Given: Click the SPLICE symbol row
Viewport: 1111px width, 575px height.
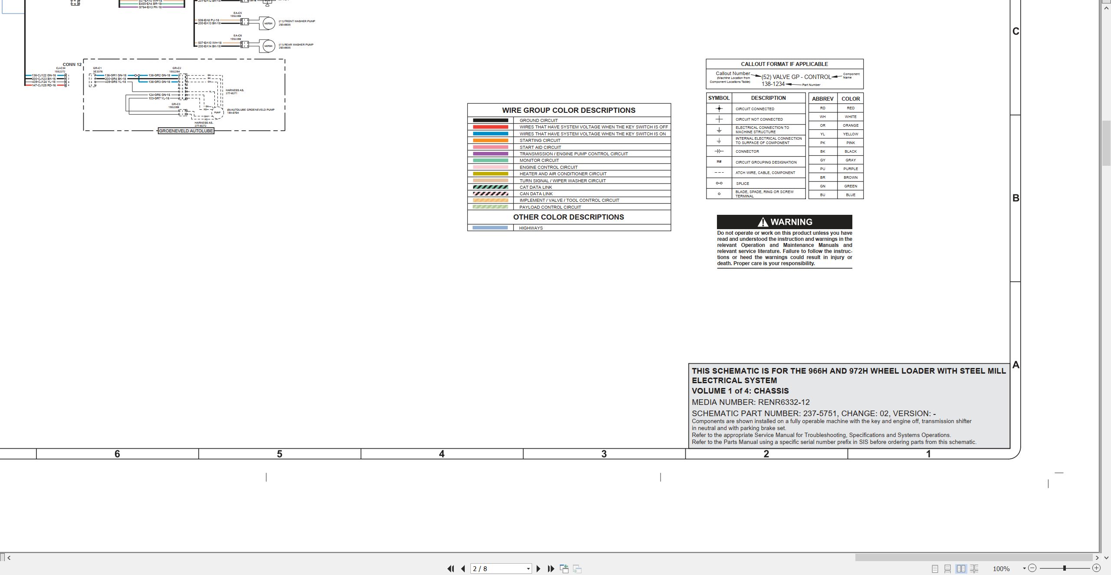Looking at the screenshot, I should coord(756,183).
